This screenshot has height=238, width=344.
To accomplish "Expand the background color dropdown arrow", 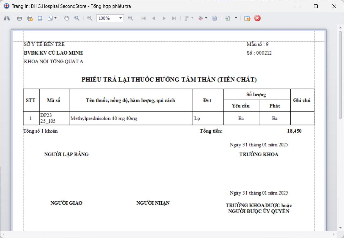I will 206,18.
